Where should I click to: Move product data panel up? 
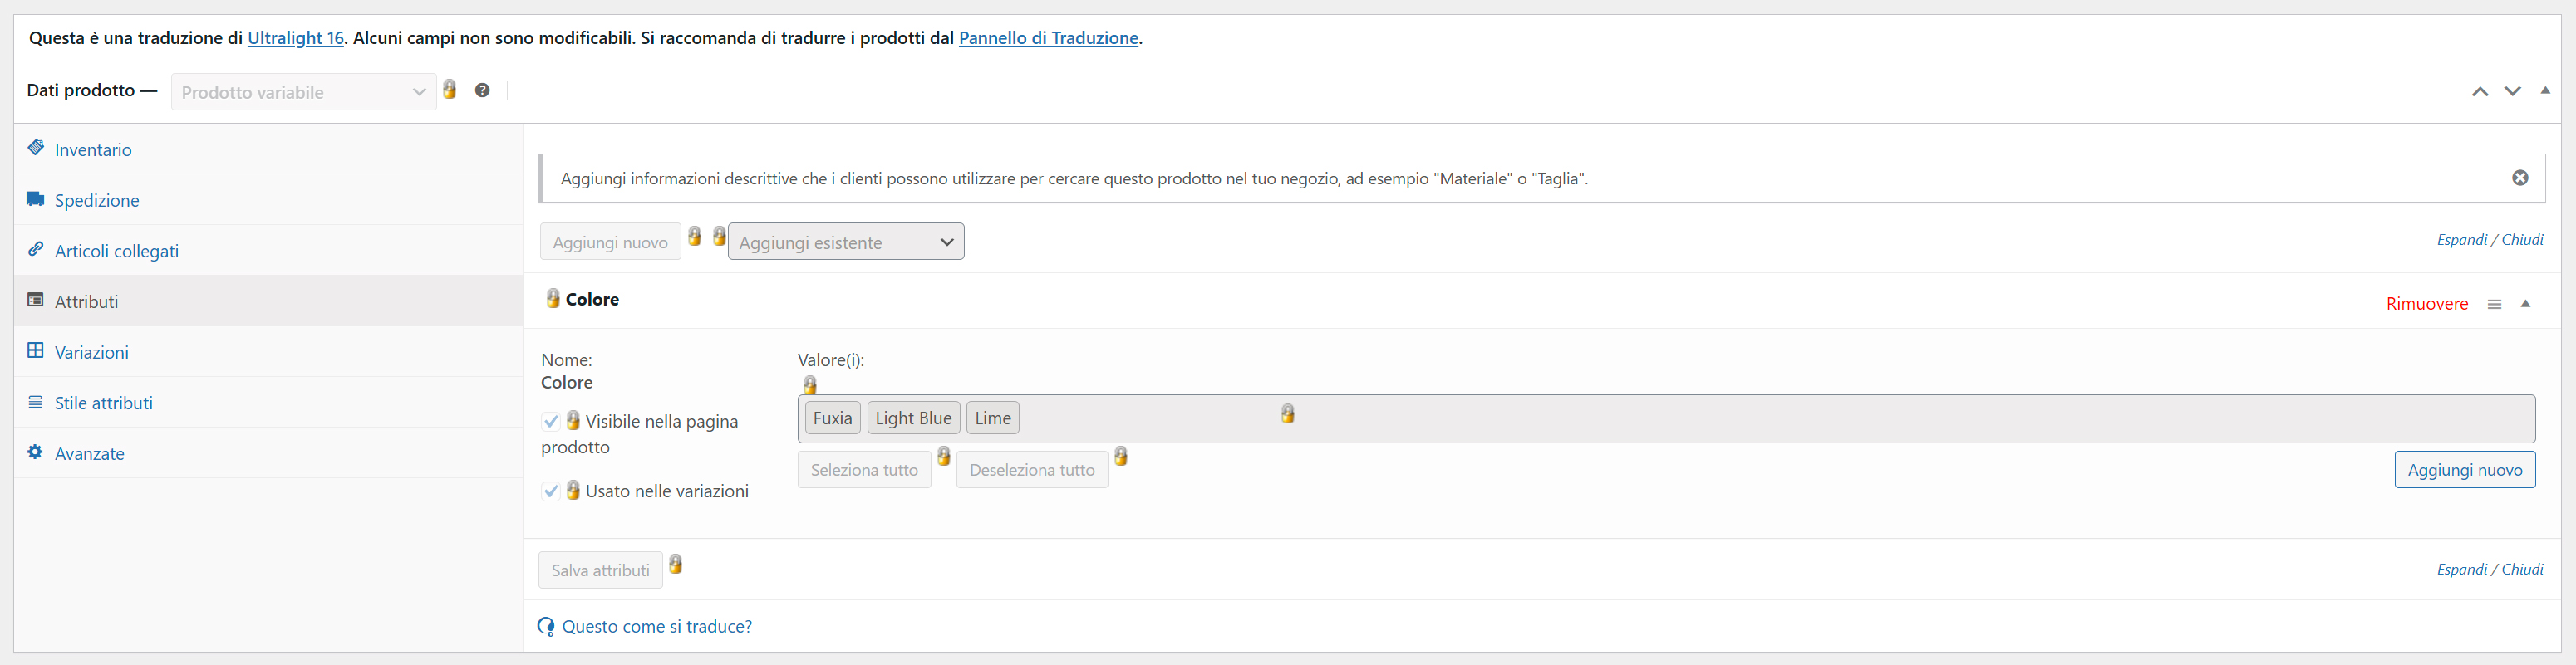(2480, 92)
